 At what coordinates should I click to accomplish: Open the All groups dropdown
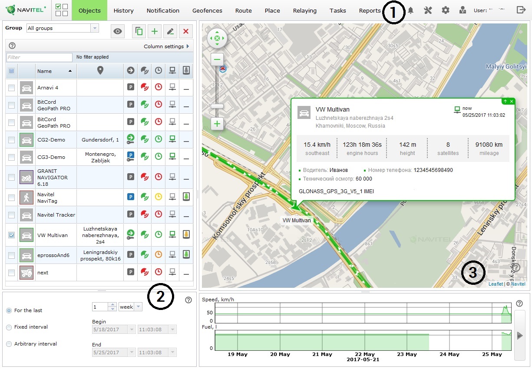63,28
